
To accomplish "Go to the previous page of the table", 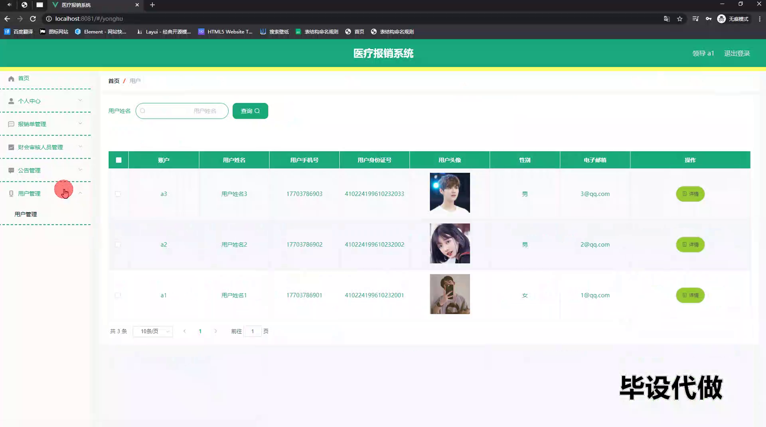I will click(184, 331).
